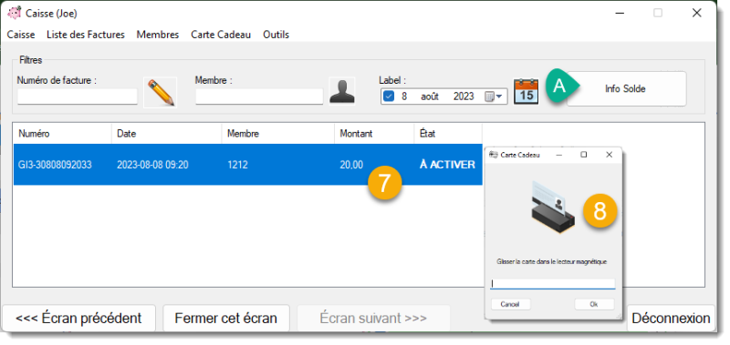Click Fermer cet écran button

(225, 319)
